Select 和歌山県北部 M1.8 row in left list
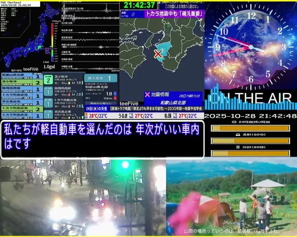Viewport: 297px width, 237px height. click(x=22, y=76)
